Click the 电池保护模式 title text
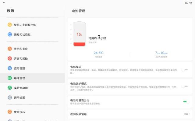The width and height of the screenshot is (195, 121). [x=78, y=83]
